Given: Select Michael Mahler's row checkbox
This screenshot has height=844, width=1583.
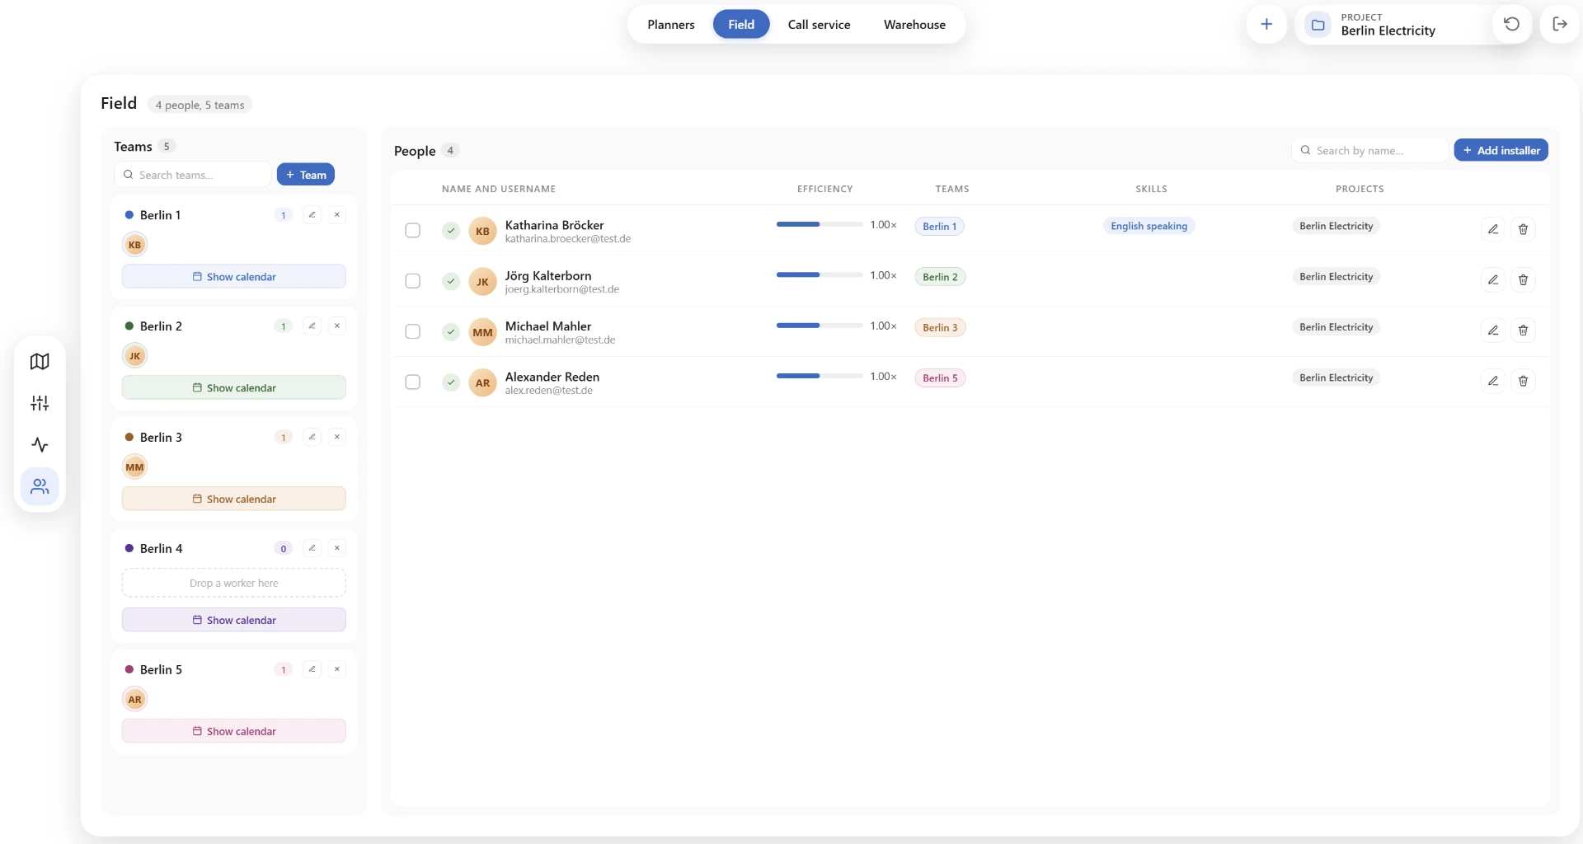Looking at the screenshot, I should 413,331.
